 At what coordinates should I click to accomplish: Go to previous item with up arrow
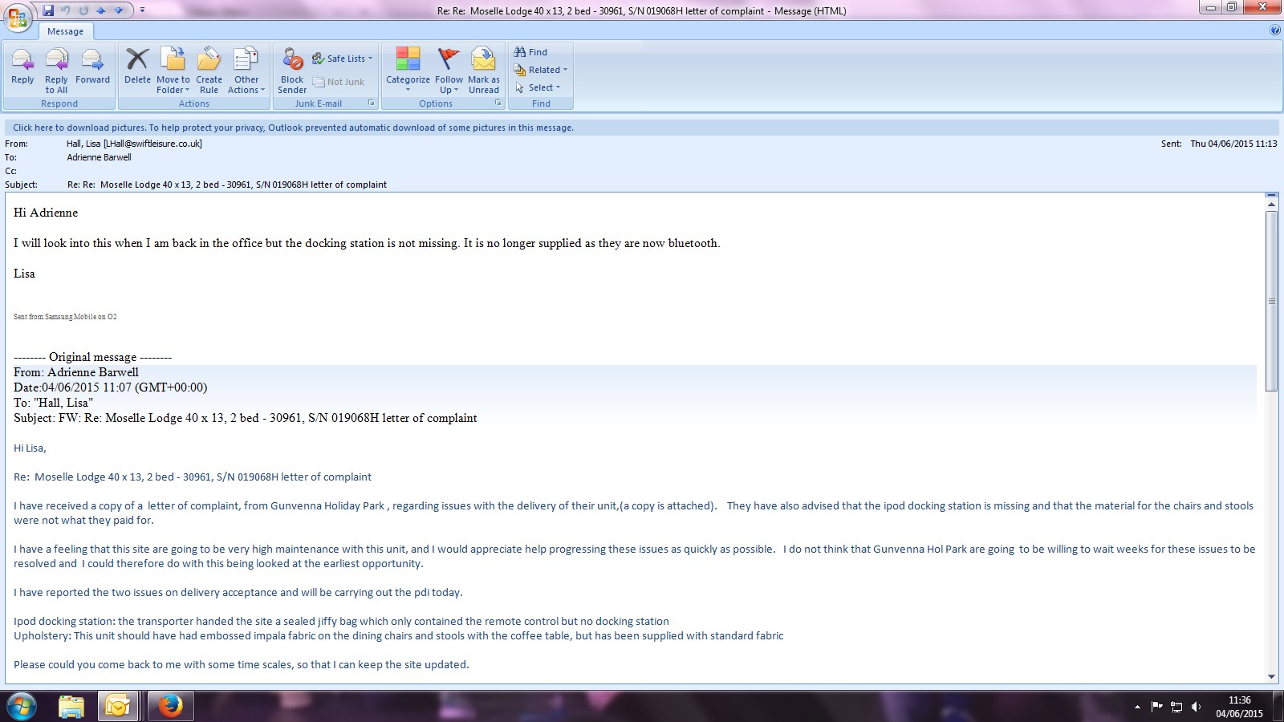tap(101, 10)
